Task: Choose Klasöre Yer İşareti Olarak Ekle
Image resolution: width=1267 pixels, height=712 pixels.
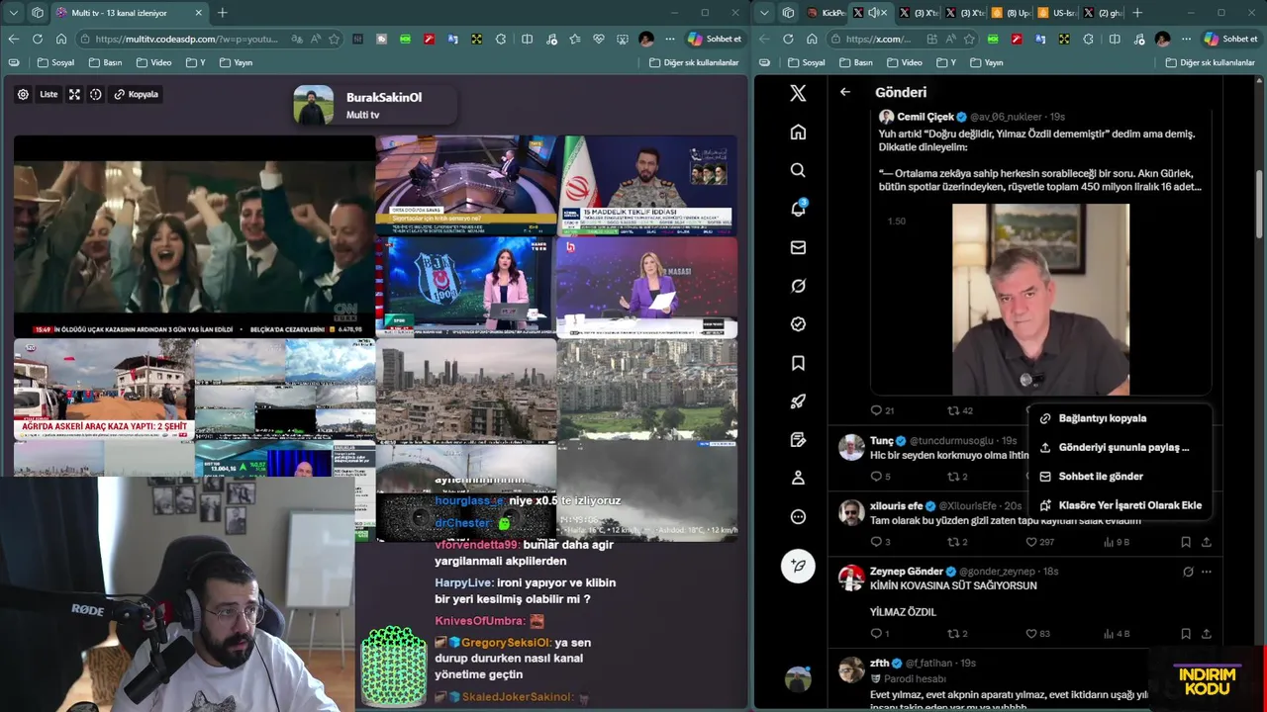Action: pos(1120,505)
